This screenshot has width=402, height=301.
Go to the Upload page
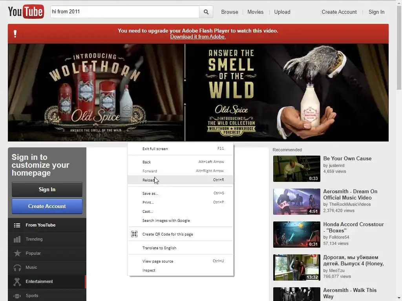point(282,12)
